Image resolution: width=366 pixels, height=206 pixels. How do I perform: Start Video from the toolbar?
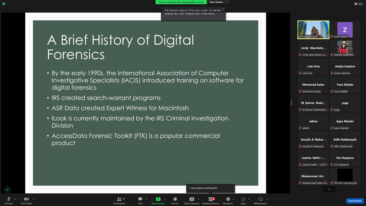[x=26, y=200]
